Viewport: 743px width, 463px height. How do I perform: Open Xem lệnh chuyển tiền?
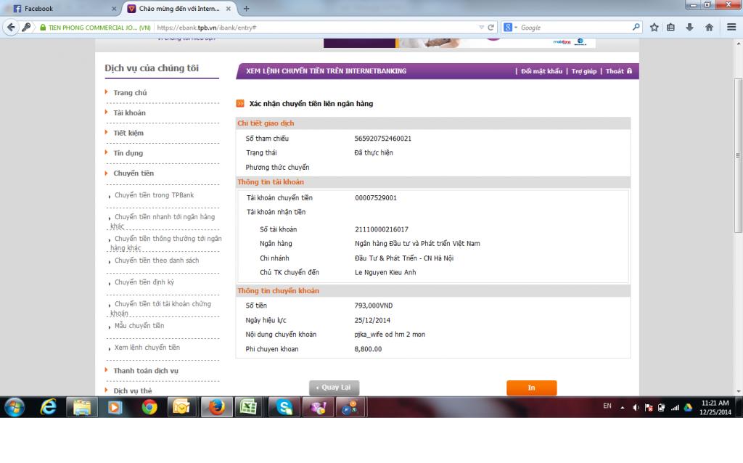(147, 348)
